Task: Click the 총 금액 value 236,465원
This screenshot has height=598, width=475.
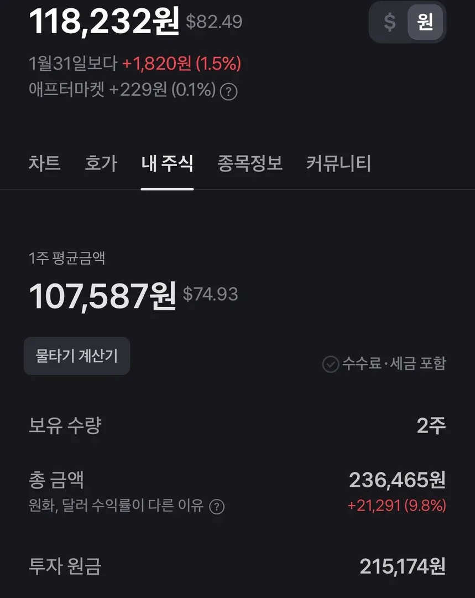Action: point(397,480)
